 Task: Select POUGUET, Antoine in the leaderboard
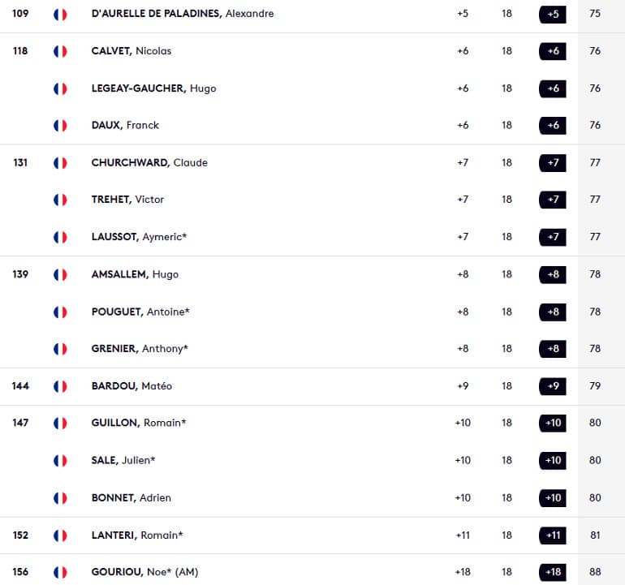(x=140, y=312)
